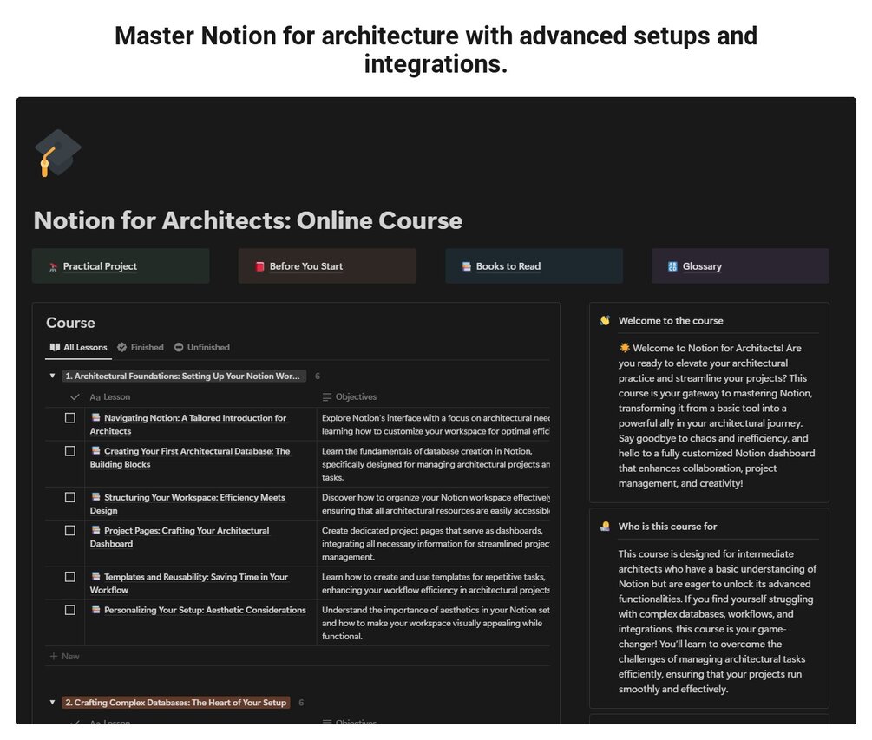Click the page icon of Personalizing Your Setup lesson
Viewport: 872px width, 740px height.
tap(95, 610)
